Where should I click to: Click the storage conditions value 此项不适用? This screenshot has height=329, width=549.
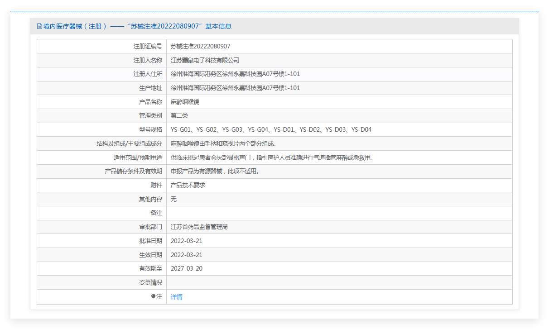pos(215,171)
